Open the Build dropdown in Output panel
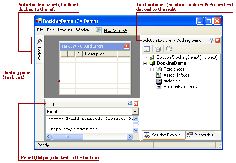Image resolution: width=236 pixels, height=163 pixels. [x=135, y=112]
